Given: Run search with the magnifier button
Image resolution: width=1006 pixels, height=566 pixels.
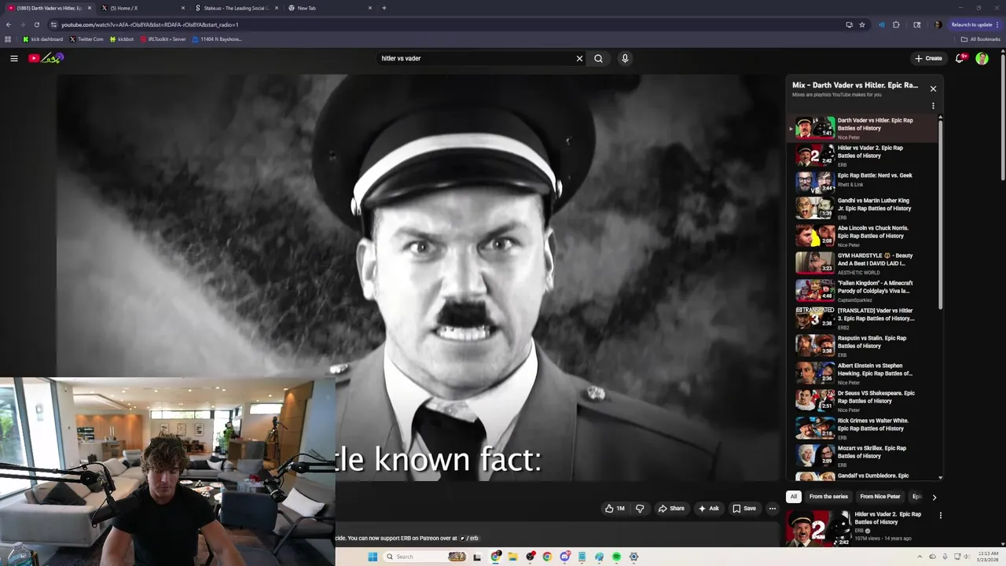Looking at the screenshot, I should click(x=598, y=58).
